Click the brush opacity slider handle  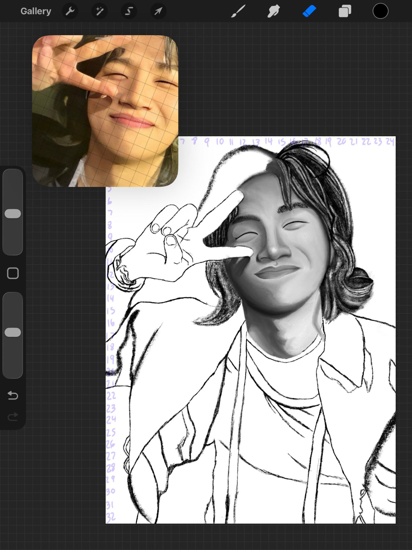tap(13, 332)
